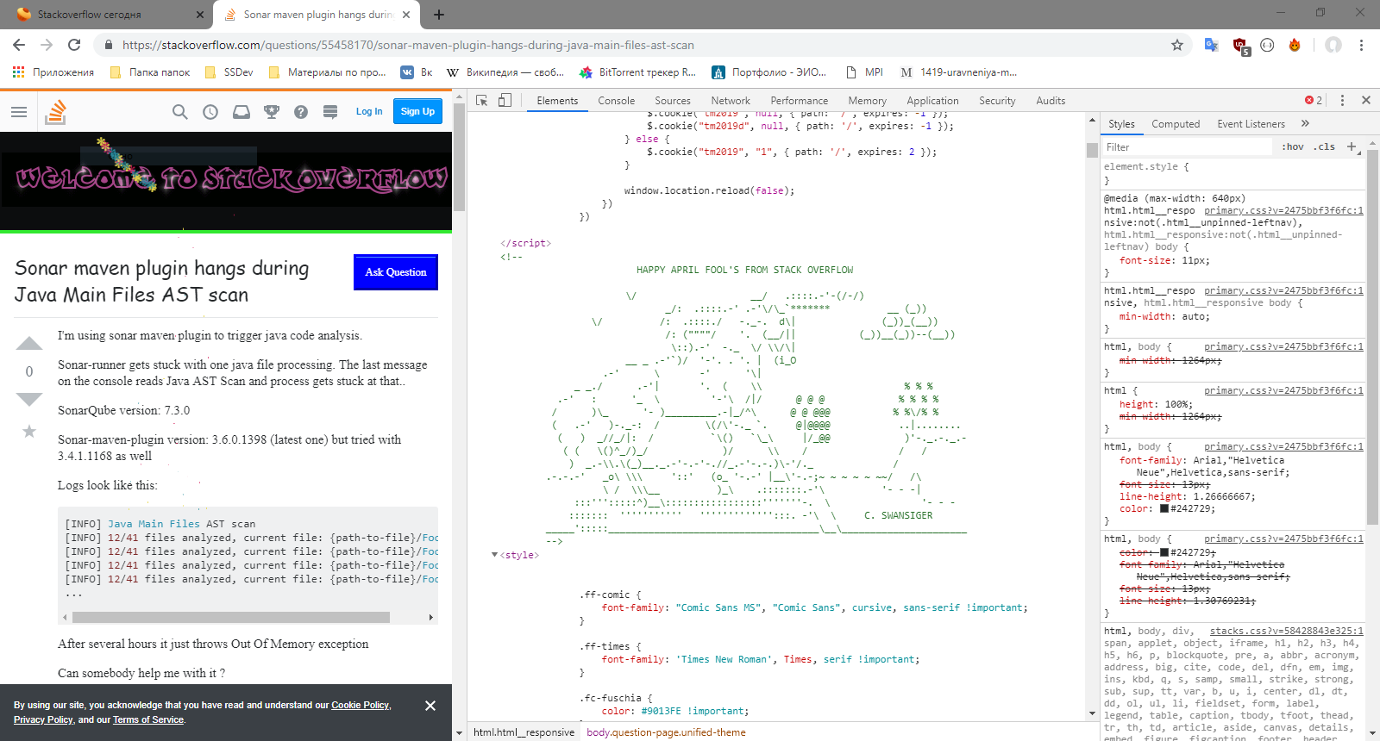Open the Stack Overflow search icon
The height and width of the screenshot is (741, 1380).
pyautogui.click(x=179, y=112)
